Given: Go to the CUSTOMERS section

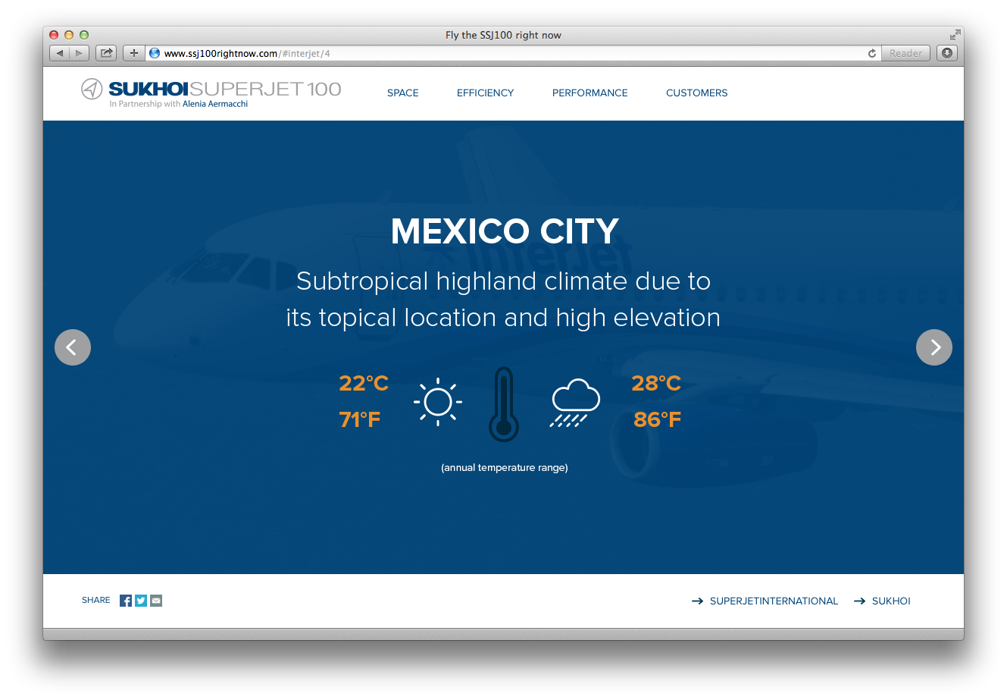Looking at the screenshot, I should [x=696, y=93].
